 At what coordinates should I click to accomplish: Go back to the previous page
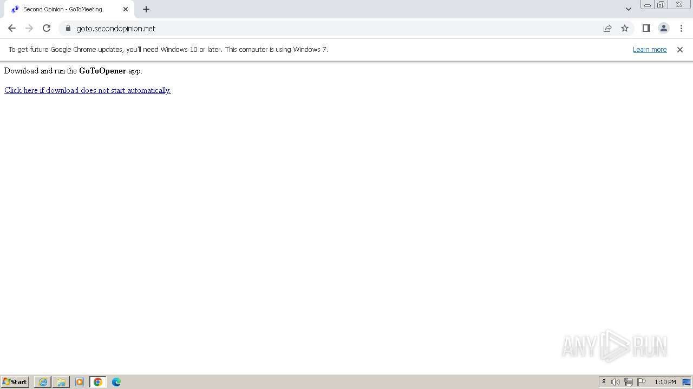point(12,28)
